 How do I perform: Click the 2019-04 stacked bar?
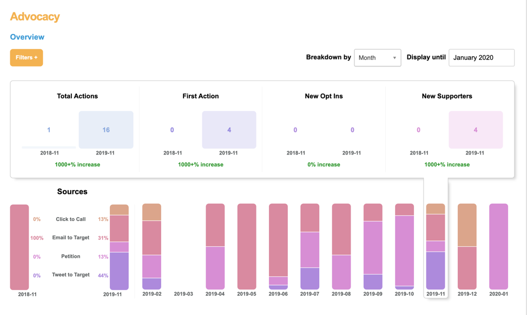coord(215,246)
